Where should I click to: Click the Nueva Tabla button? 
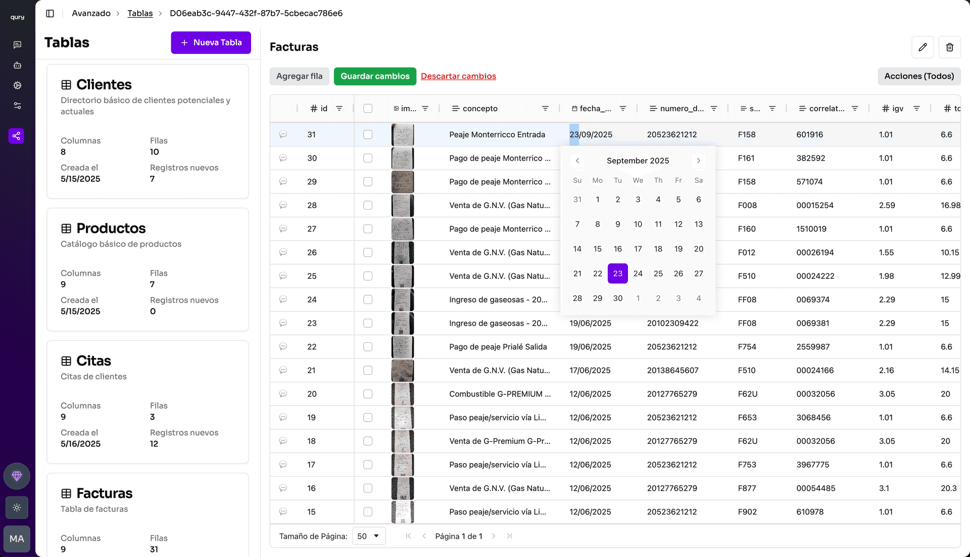(211, 42)
